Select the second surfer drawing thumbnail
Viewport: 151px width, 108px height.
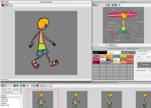[77, 100]
